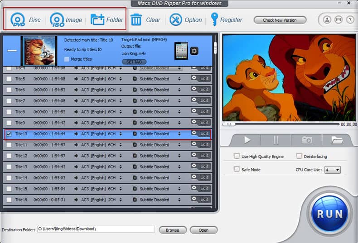Open audio track selector for Title13

click(121, 167)
